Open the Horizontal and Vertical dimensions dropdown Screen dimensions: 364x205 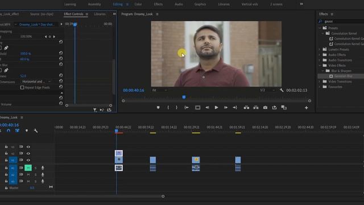point(36,81)
